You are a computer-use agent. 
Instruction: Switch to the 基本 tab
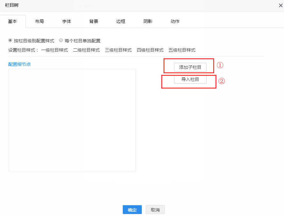pyautogui.click(x=12, y=21)
